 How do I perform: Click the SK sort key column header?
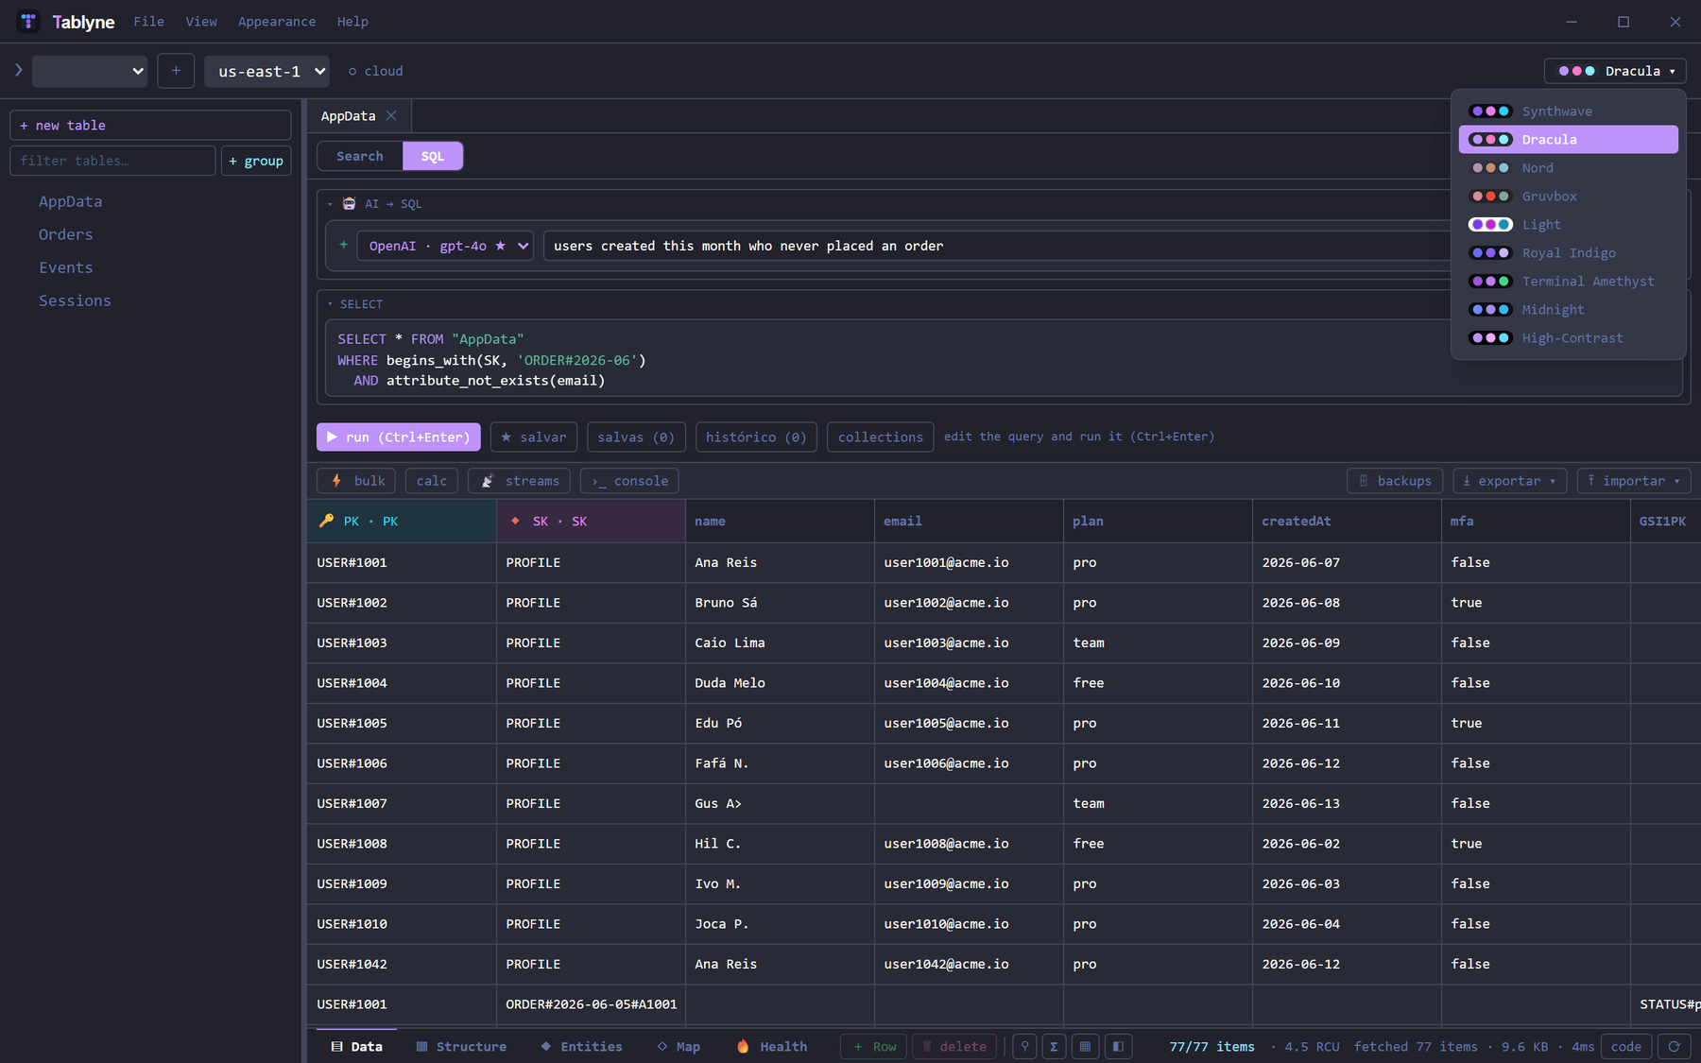point(591,521)
